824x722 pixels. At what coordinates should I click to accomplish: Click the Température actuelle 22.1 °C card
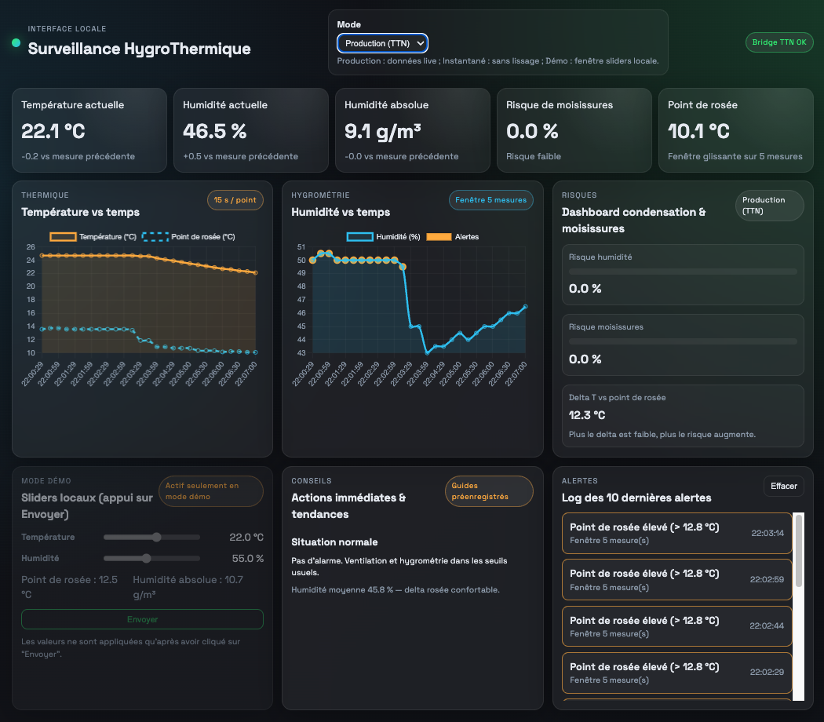pos(89,130)
